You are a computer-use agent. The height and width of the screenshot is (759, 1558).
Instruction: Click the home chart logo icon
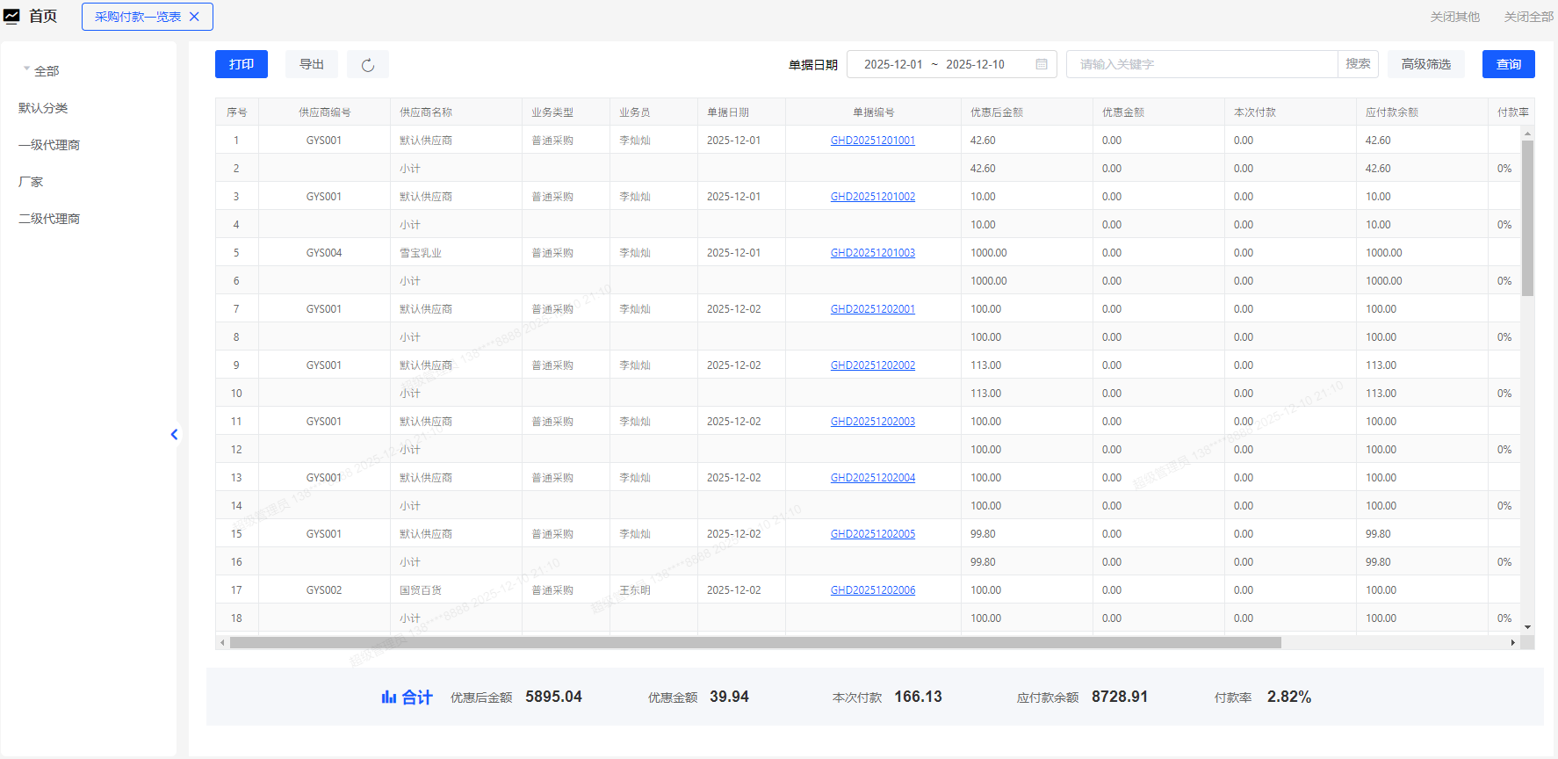12,17
